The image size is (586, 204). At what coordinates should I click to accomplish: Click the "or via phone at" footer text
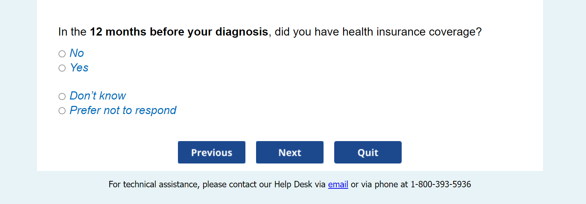tap(379, 184)
